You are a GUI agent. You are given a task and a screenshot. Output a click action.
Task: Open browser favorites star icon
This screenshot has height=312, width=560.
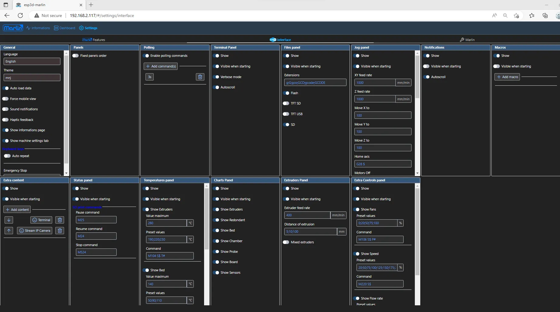click(x=531, y=15)
